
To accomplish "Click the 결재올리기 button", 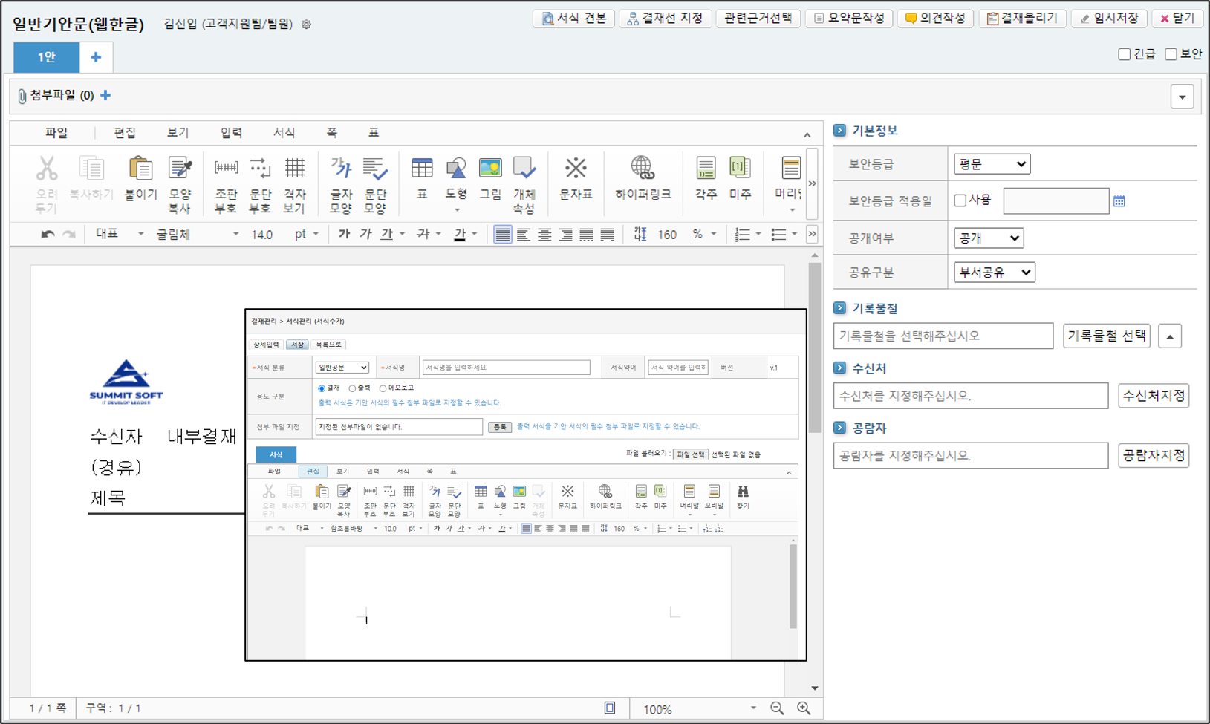I will point(1023,19).
